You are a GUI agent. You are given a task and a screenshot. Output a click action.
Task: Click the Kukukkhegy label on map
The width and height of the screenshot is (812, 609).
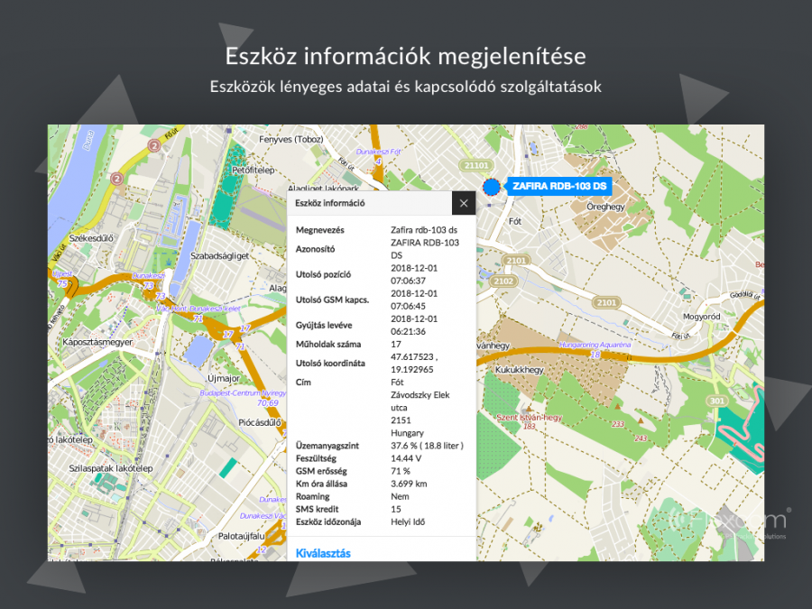coord(520,370)
